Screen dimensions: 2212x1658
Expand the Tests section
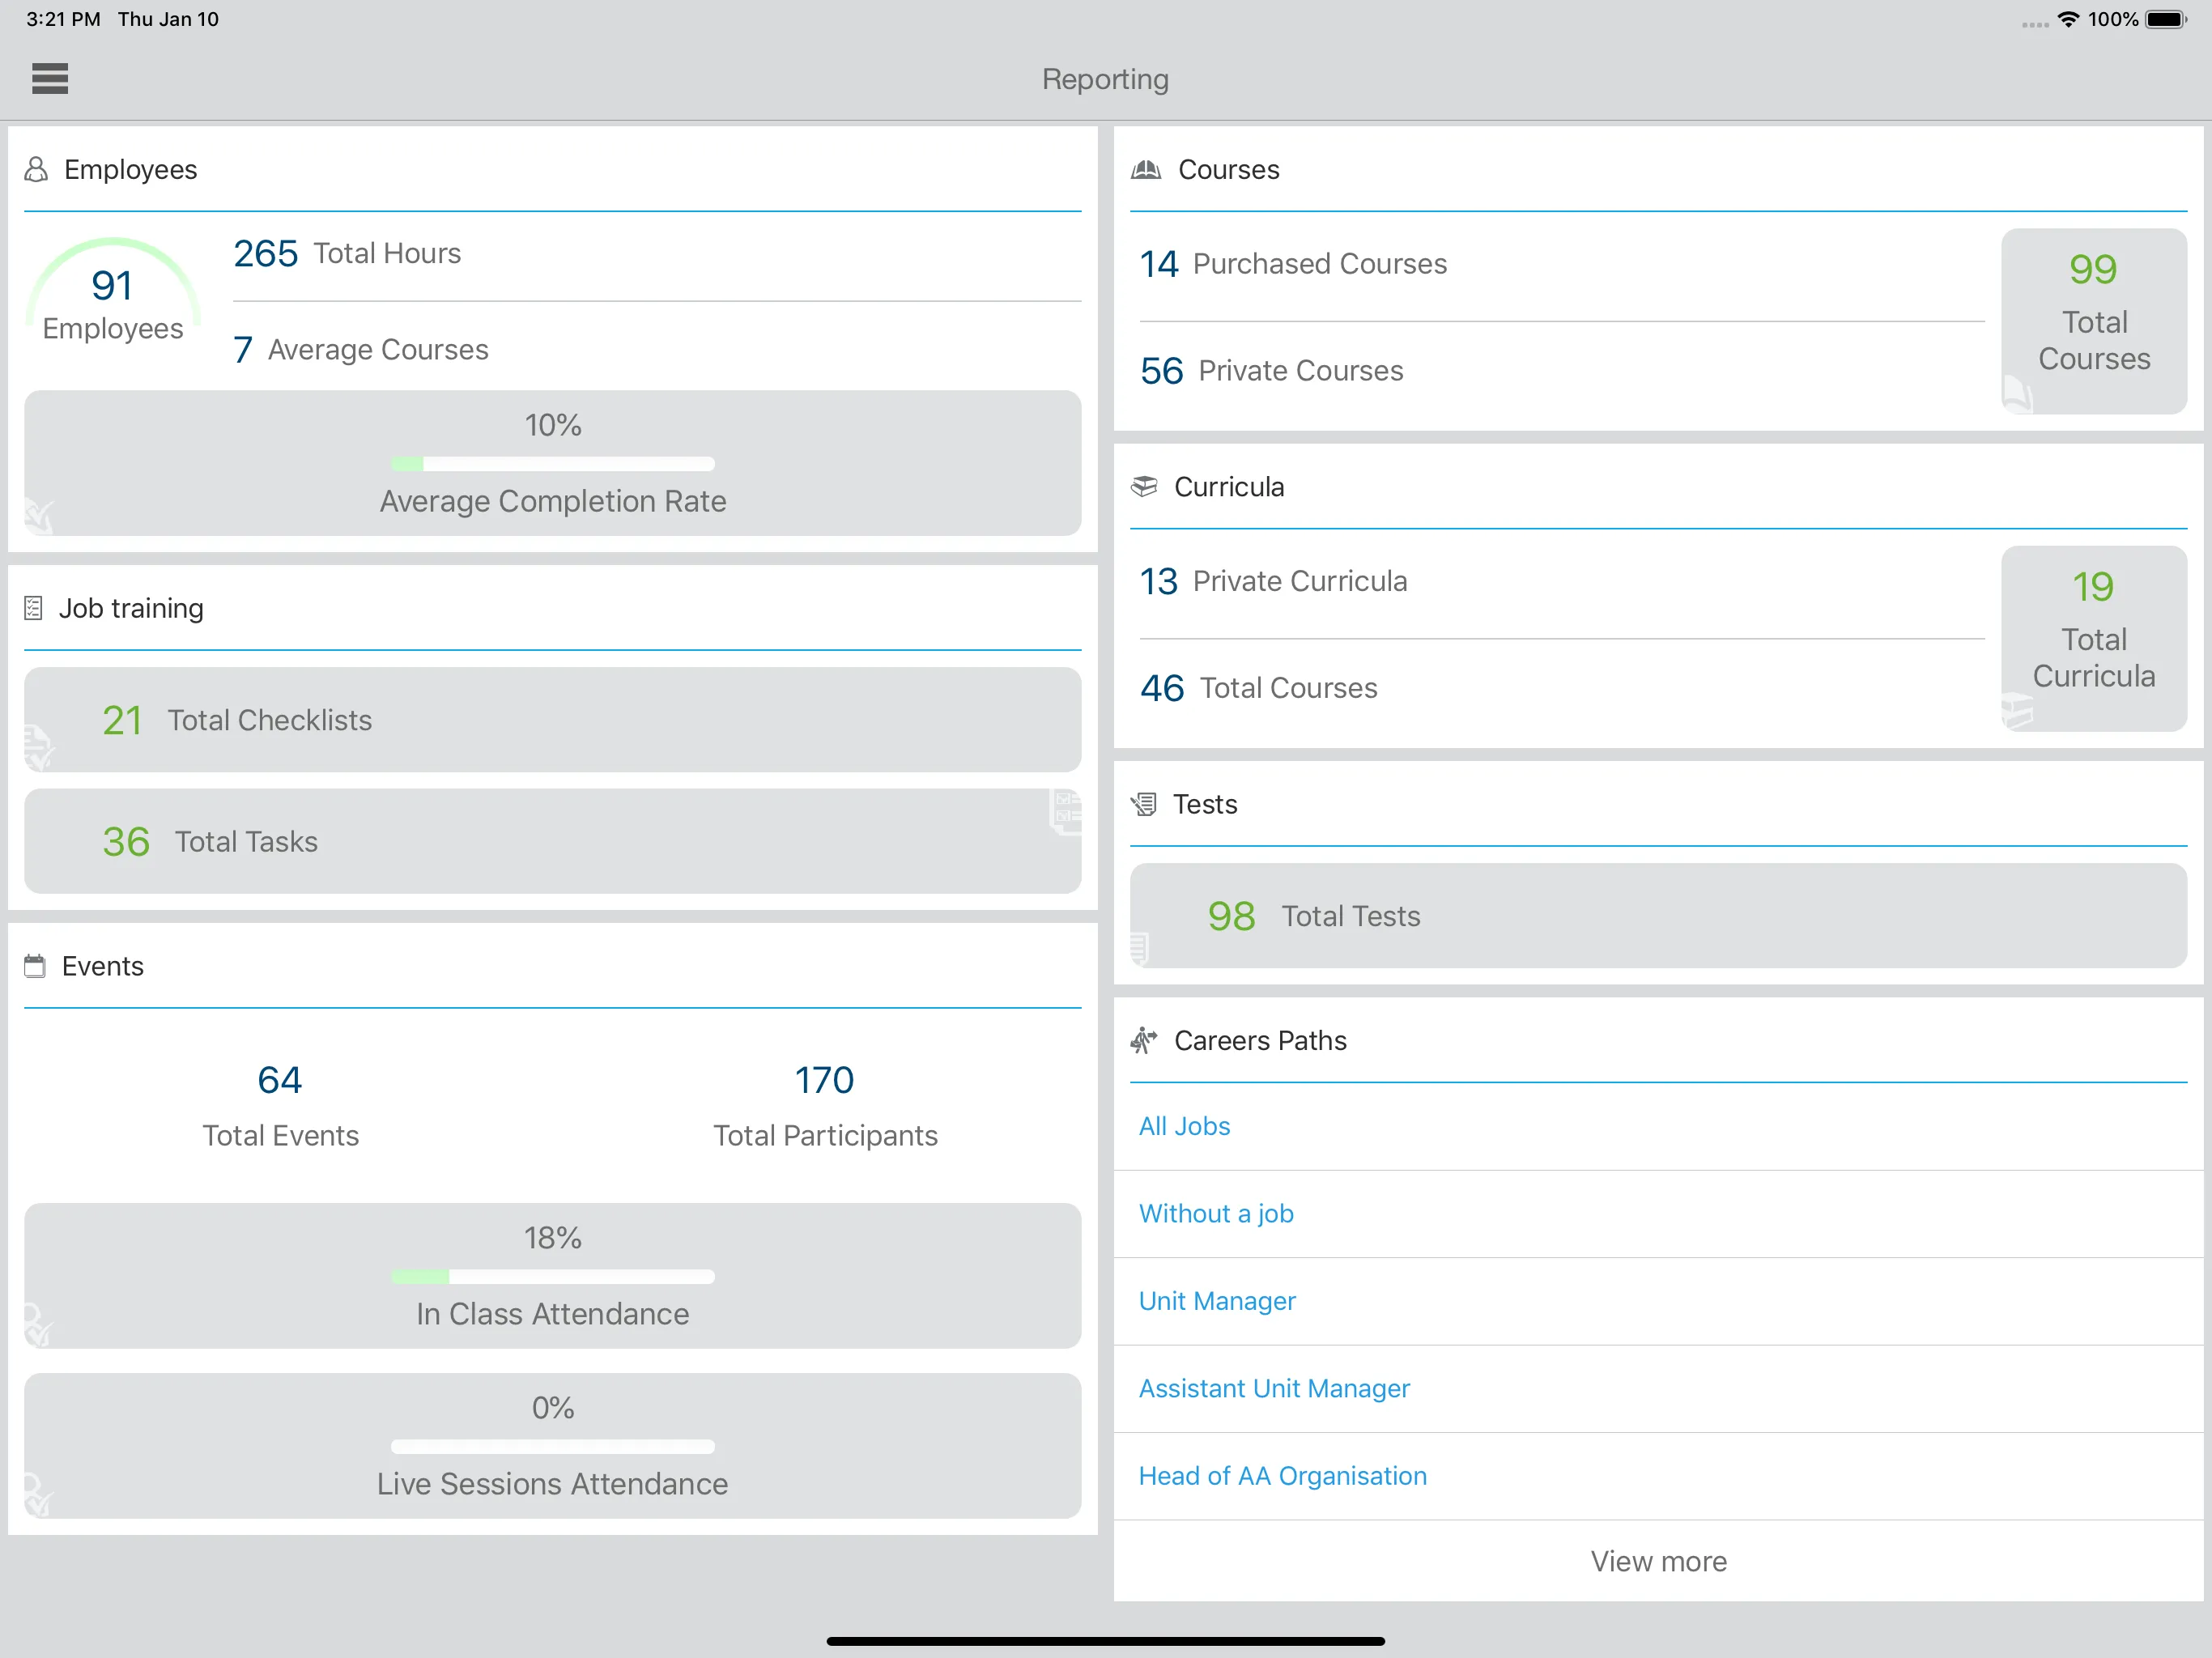click(1207, 803)
